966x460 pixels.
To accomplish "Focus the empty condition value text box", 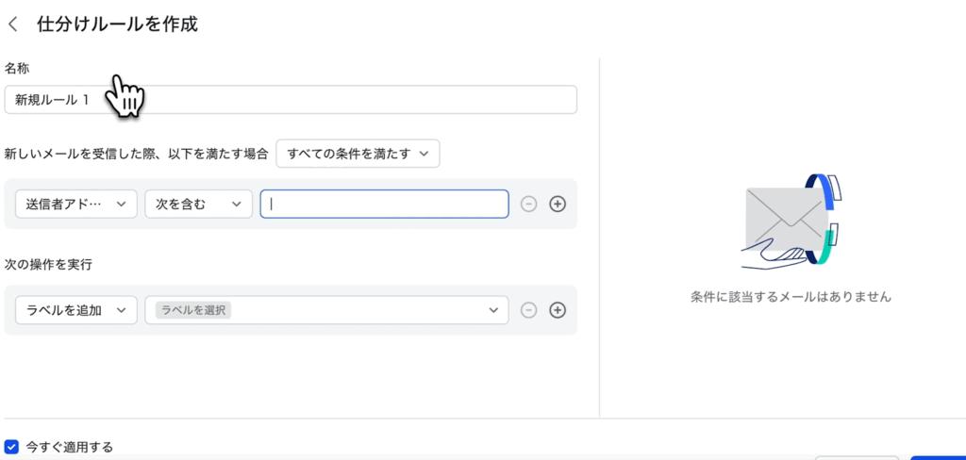I will tap(385, 205).
